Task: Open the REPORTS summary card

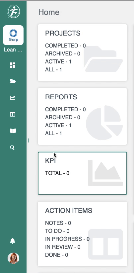Action: coord(82,116)
